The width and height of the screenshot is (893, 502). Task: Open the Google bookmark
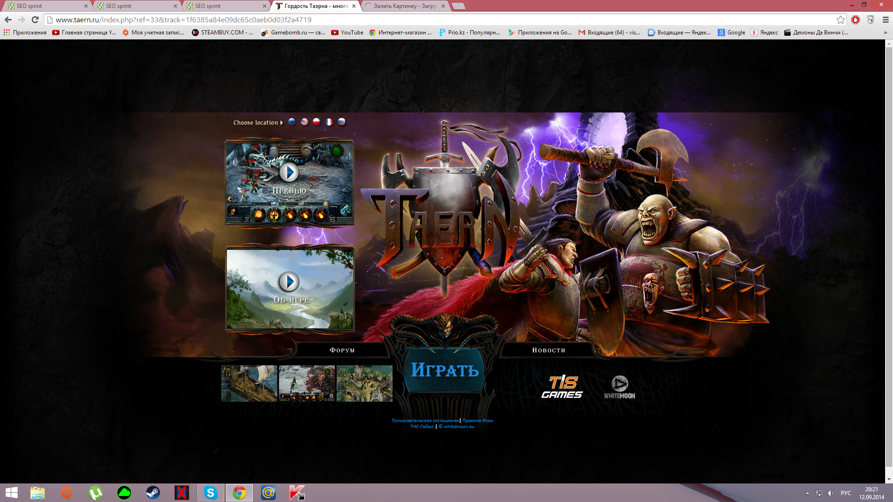[x=732, y=33]
